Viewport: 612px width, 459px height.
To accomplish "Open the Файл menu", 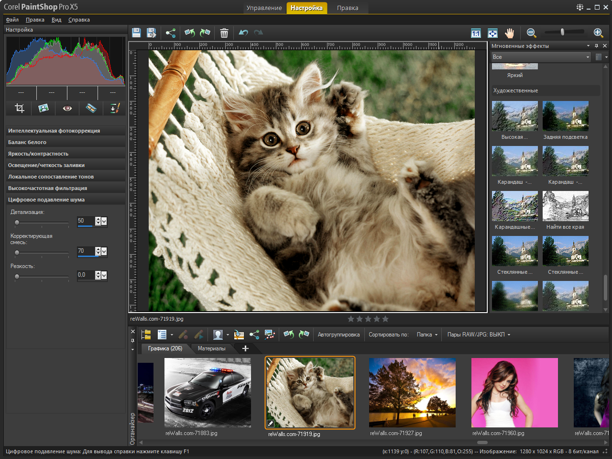I will pyautogui.click(x=12, y=20).
